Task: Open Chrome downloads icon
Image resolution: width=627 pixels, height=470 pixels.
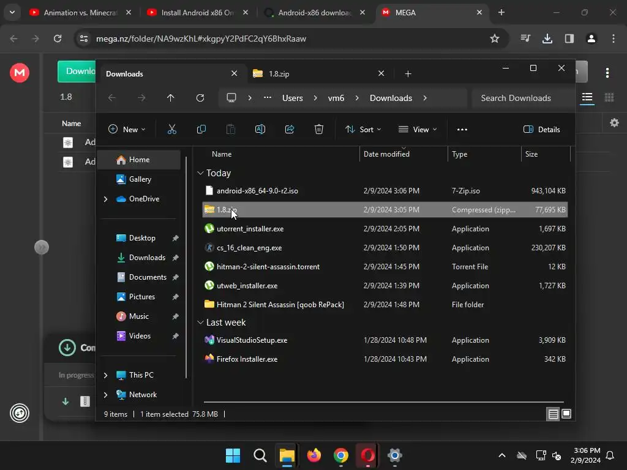Action: pos(547,39)
